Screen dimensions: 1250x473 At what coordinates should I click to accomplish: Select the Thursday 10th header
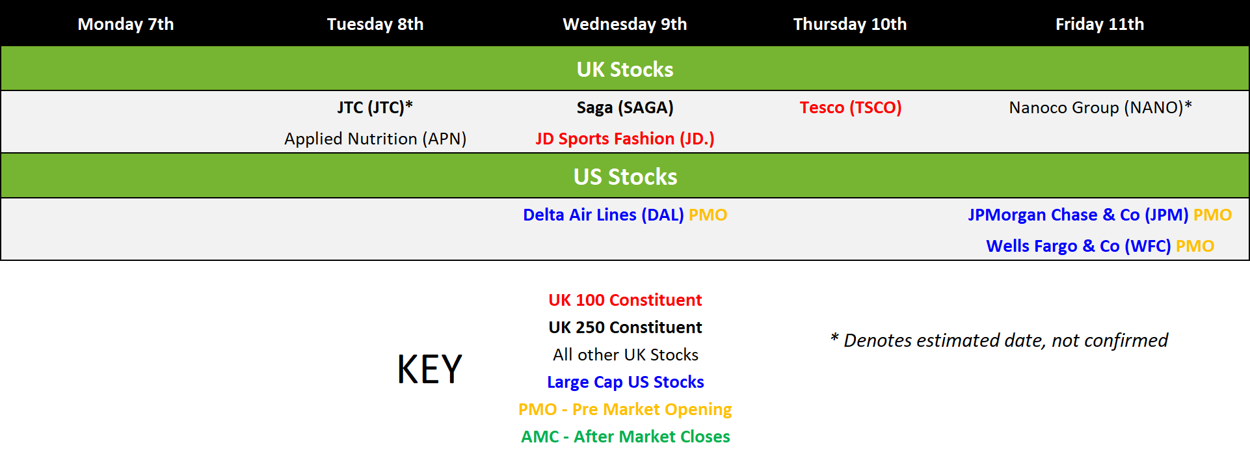(849, 24)
